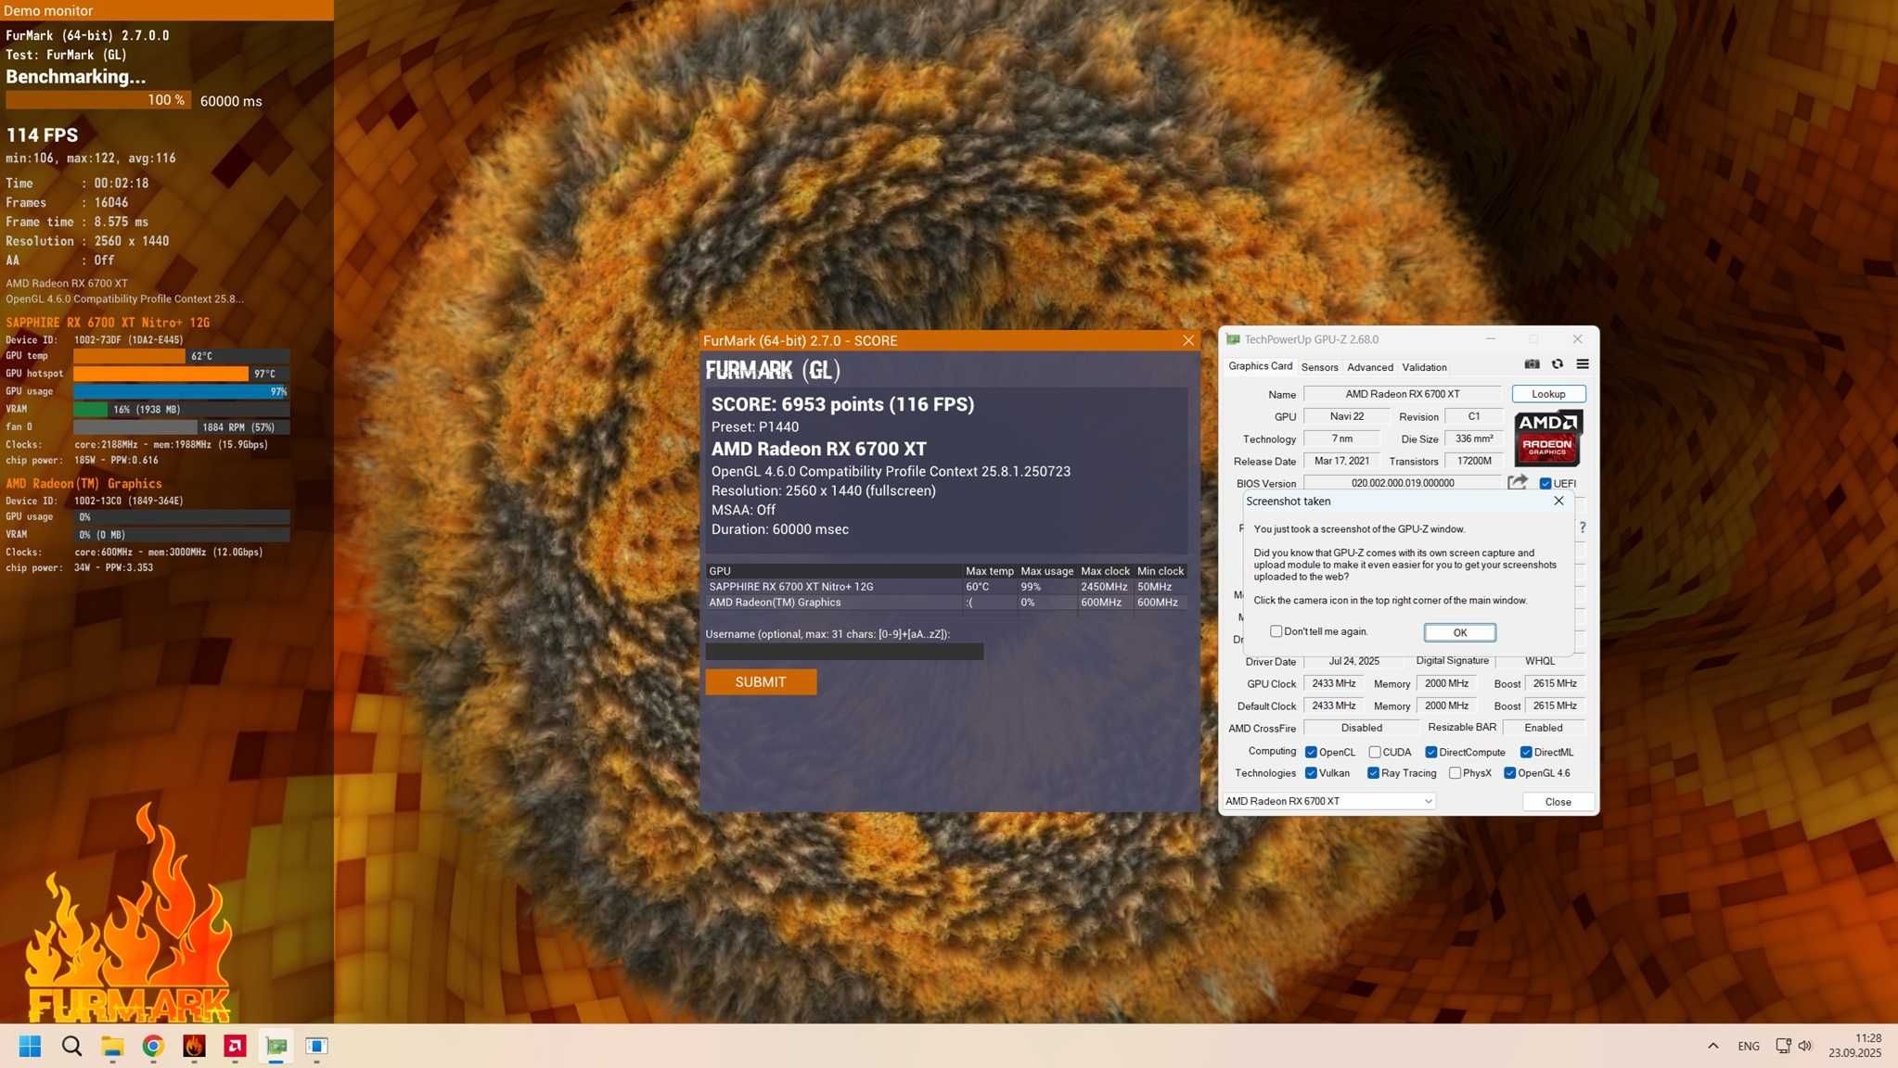The image size is (1898, 1068).
Task: Switch to the Sensors tab
Action: click(1319, 367)
